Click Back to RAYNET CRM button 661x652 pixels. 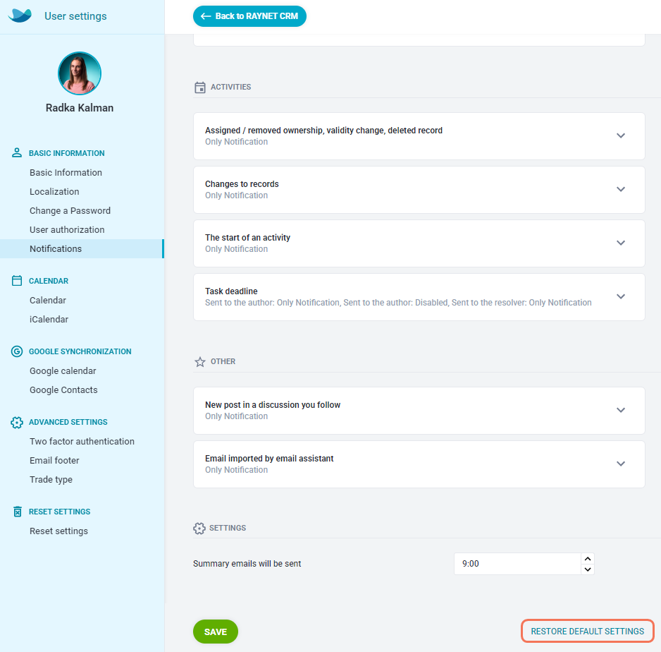pyautogui.click(x=249, y=16)
